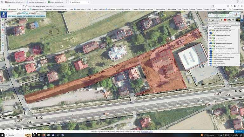Switch to the Arkusze Google browser tab
This screenshot has height=137, width=244.
(x=58, y=2)
